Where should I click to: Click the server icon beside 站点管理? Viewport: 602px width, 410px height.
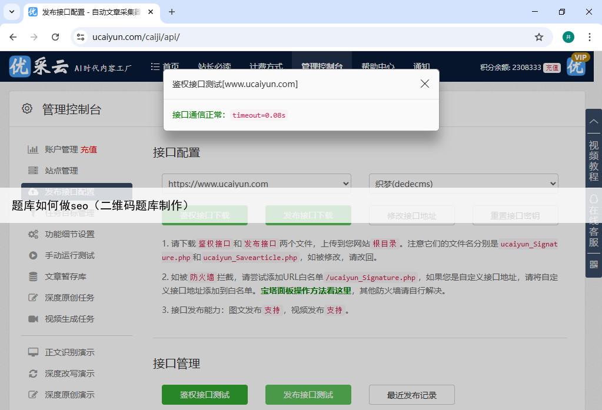(x=33, y=171)
